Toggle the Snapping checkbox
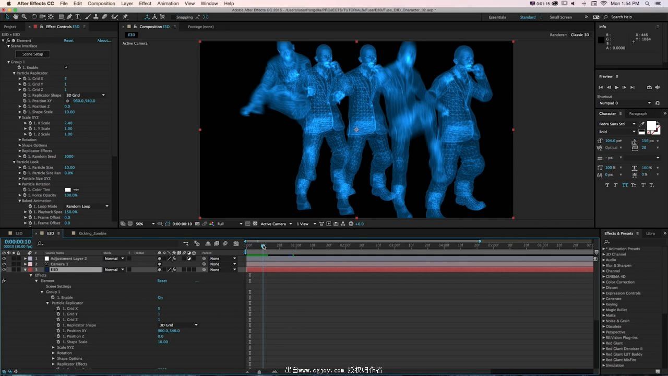 (x=173, y=17)
